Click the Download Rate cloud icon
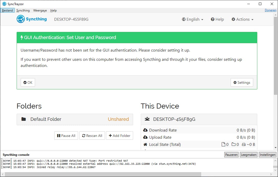Screen dimensions: 278x177 [x=145, y=130]
